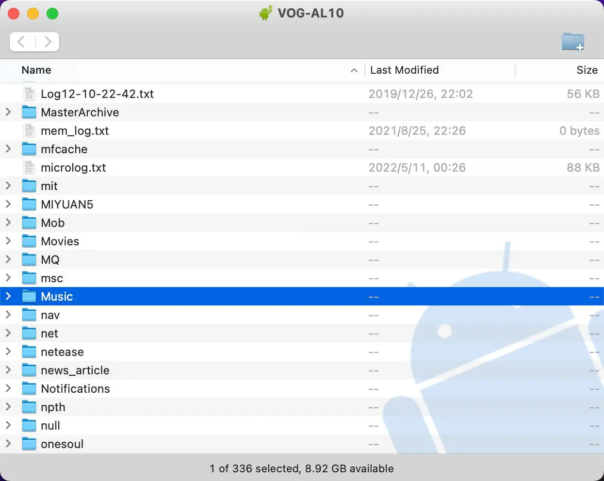The height and width of the screenshot is (481, 604).
Task: Click the netease folder icon
Action: click(29, 352)
